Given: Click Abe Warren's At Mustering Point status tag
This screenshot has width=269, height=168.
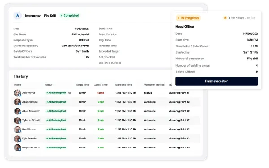Looking at the screenshot, I should pyautogui.click(x=56, y=93).
